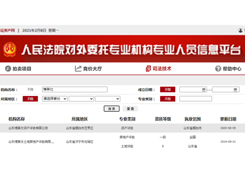Toggle the red 不限 button for 所属地区
The width and height of the screenshot is (245, 192).
point(30,99)
